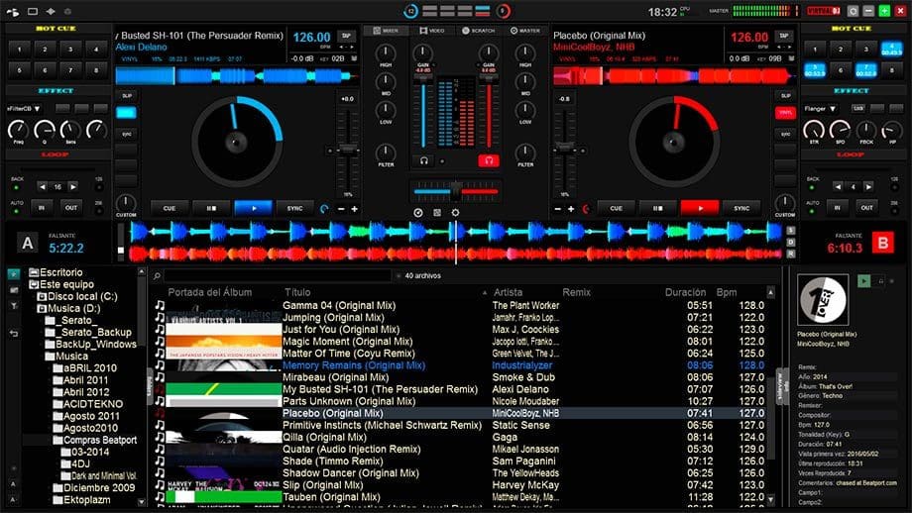This screenshot has width=912, height=513.
Task: Switch to the MASTER tab
Action: 525,31
